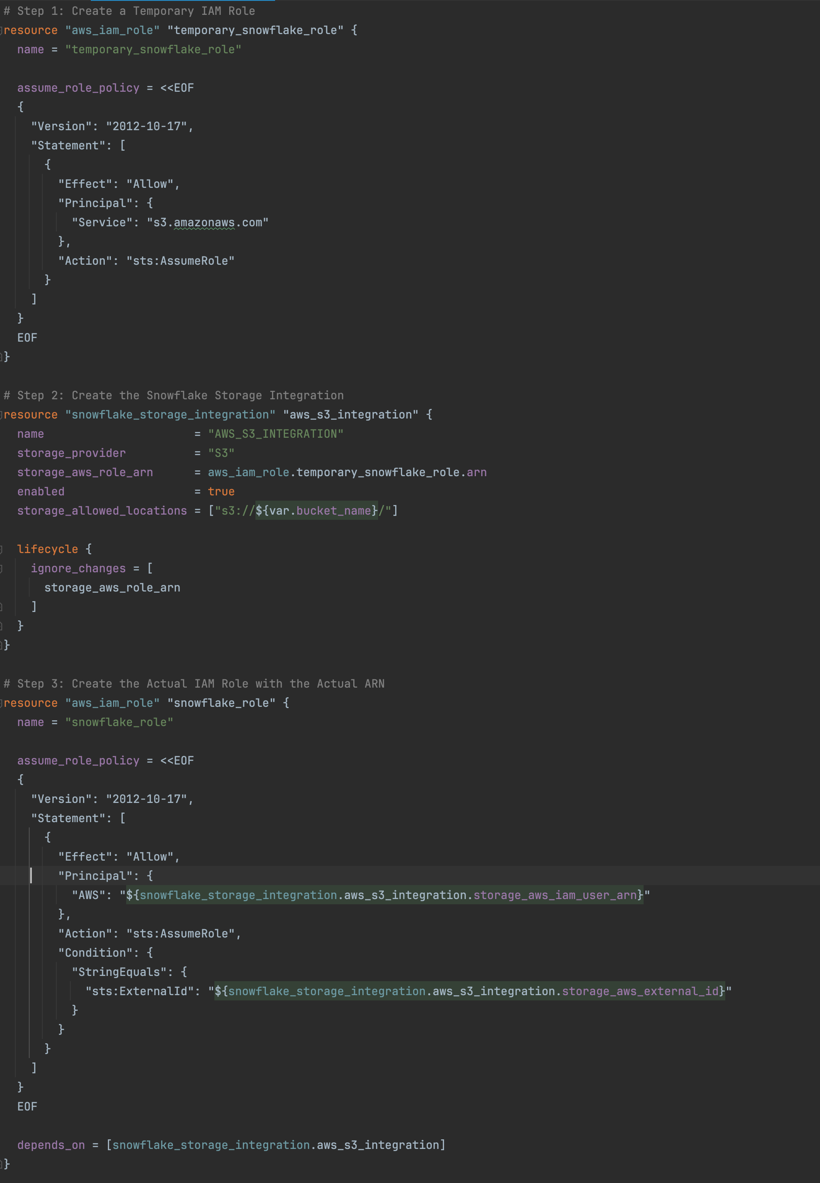Image resolution: width=820 pixels, height=1183 pixels.
Task: Click the "storage_provider" attribute name
Action: point(72,453)
